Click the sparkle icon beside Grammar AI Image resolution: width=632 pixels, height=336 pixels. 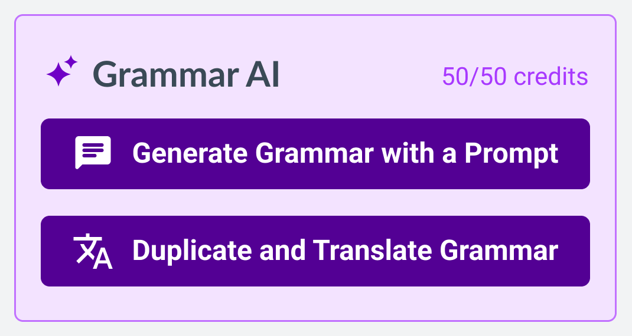click(61, 71)
